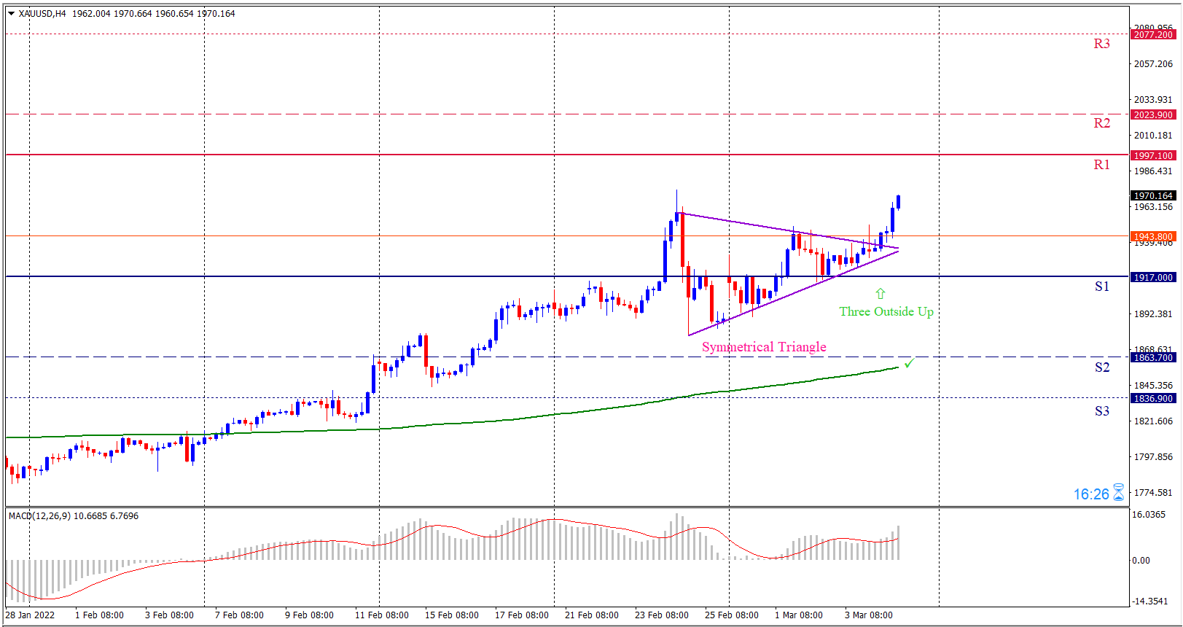Click the Symmetrical Triangle text label
The width and height of the screenshot is (1183, 627).
(x=764, y=347)
